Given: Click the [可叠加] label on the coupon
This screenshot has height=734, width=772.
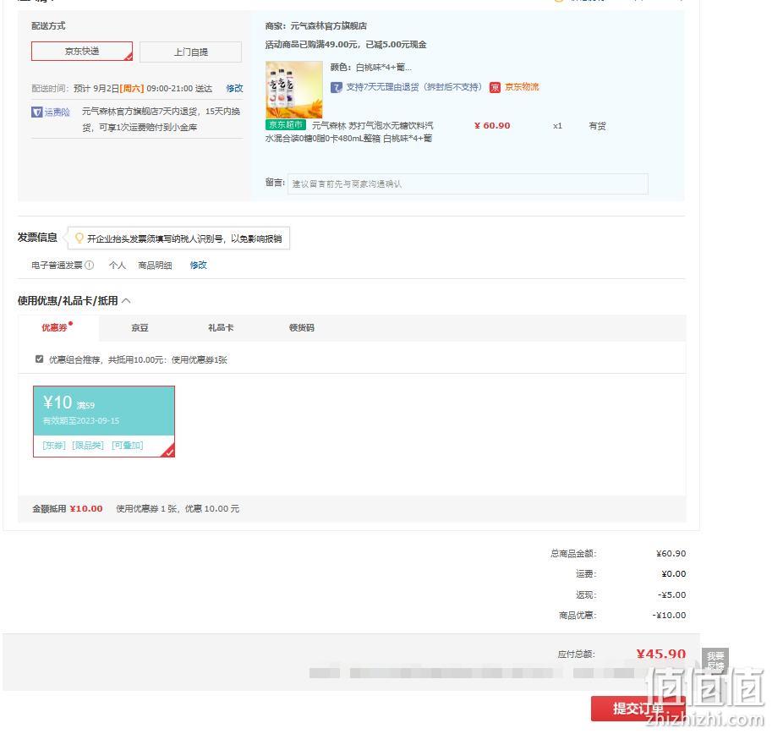Looking at the screenshot, I should (x=128, y=446).
